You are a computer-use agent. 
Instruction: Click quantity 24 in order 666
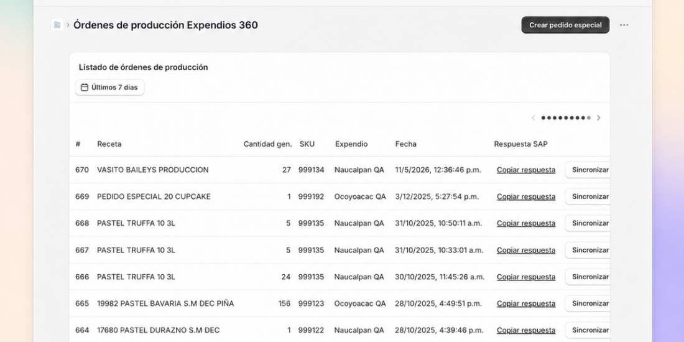pos(286,277)
